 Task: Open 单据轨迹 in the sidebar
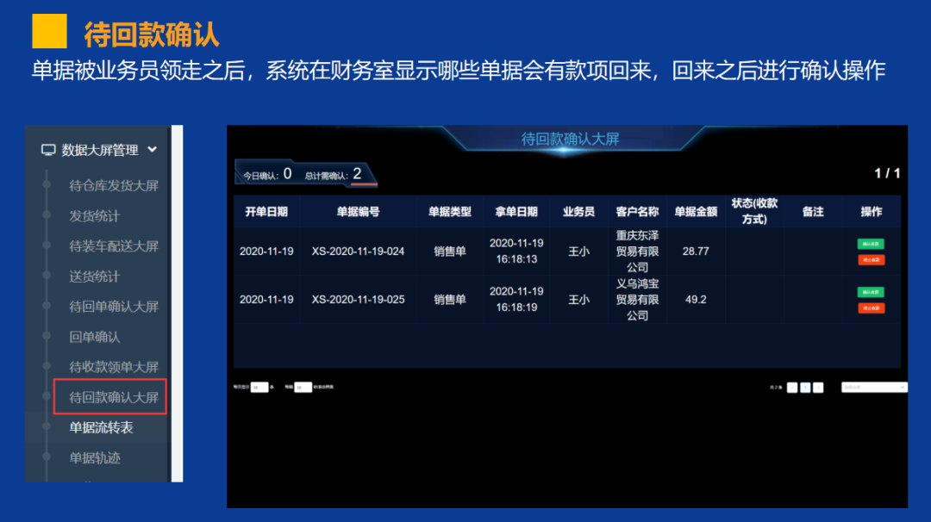95,458
